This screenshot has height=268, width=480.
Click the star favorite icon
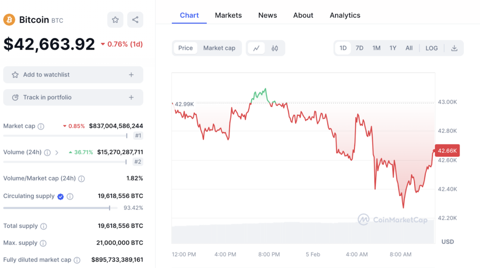coord(115,20)
